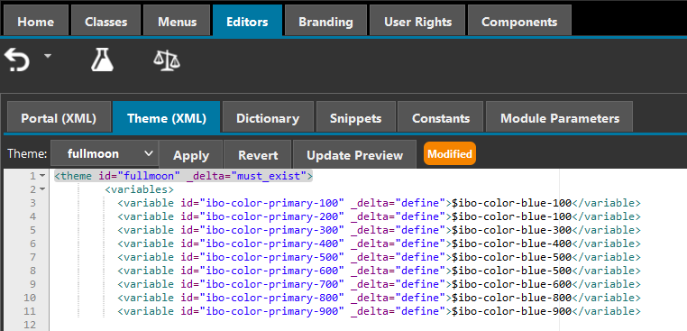Open the undo history dropdown arrow
Image resolution: width=687 pixels, height=331 pixels.
[x=47, y=56]
